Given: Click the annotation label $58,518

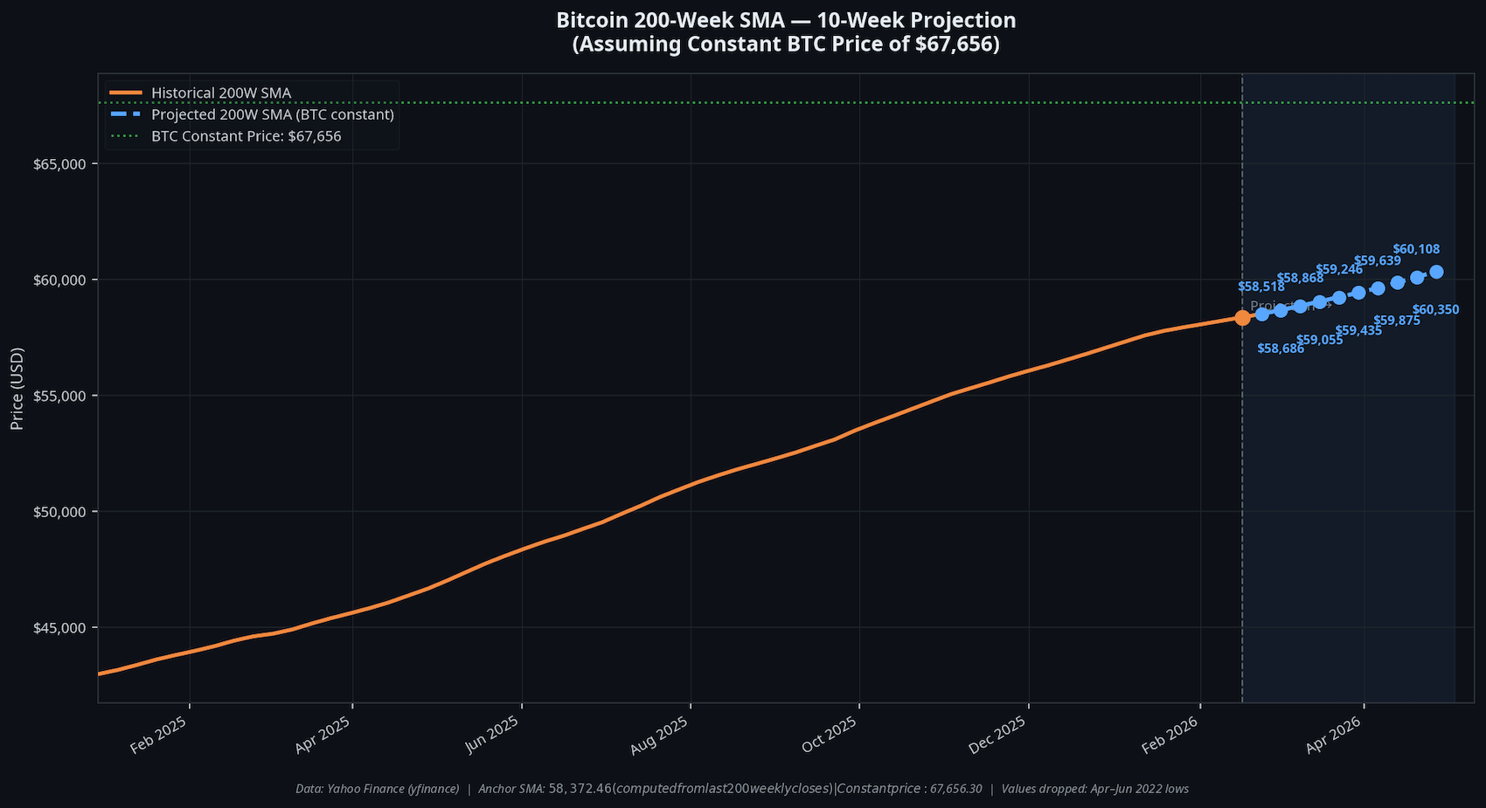Looking at the screenshot, I should click(1261, 286).
